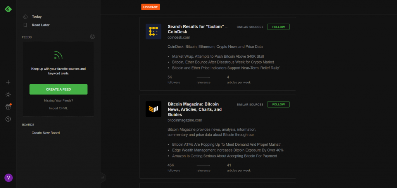This screenshot has height=188, width=397.
Task: Follow the CoinDesk factom source
Action: 278,27
